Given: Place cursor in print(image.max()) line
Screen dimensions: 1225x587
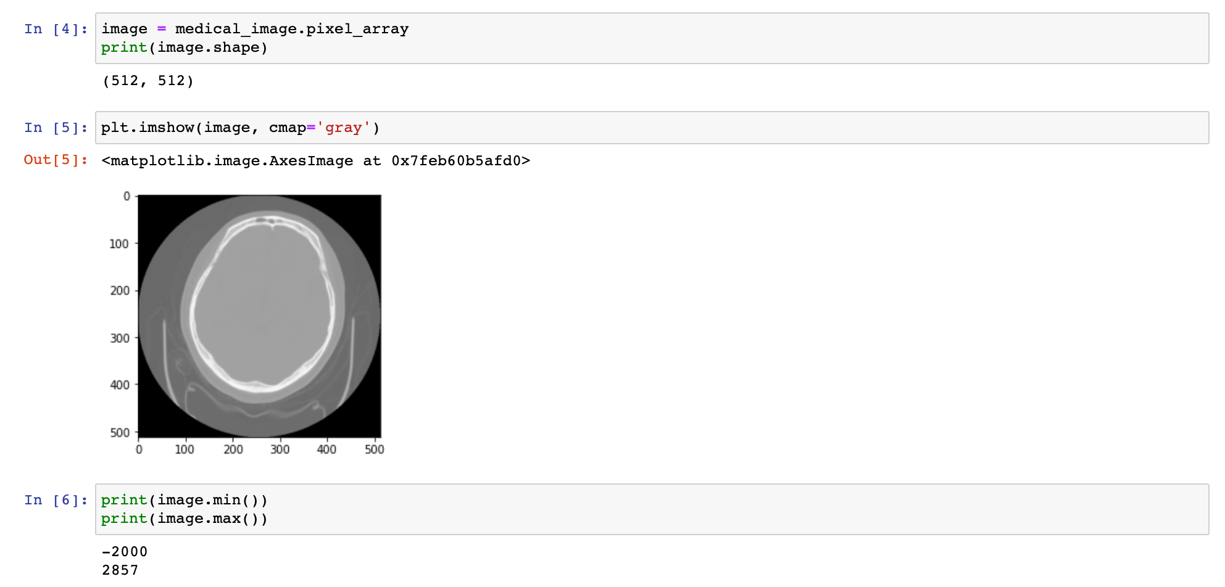Looking at the screenshot, I should pos(184,519).
